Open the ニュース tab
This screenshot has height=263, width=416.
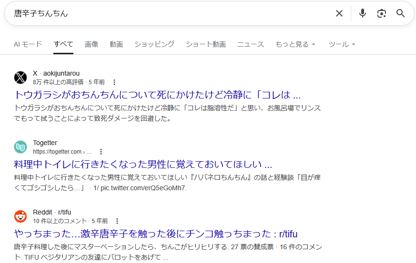pyautogui.click(x=250, y=44)
